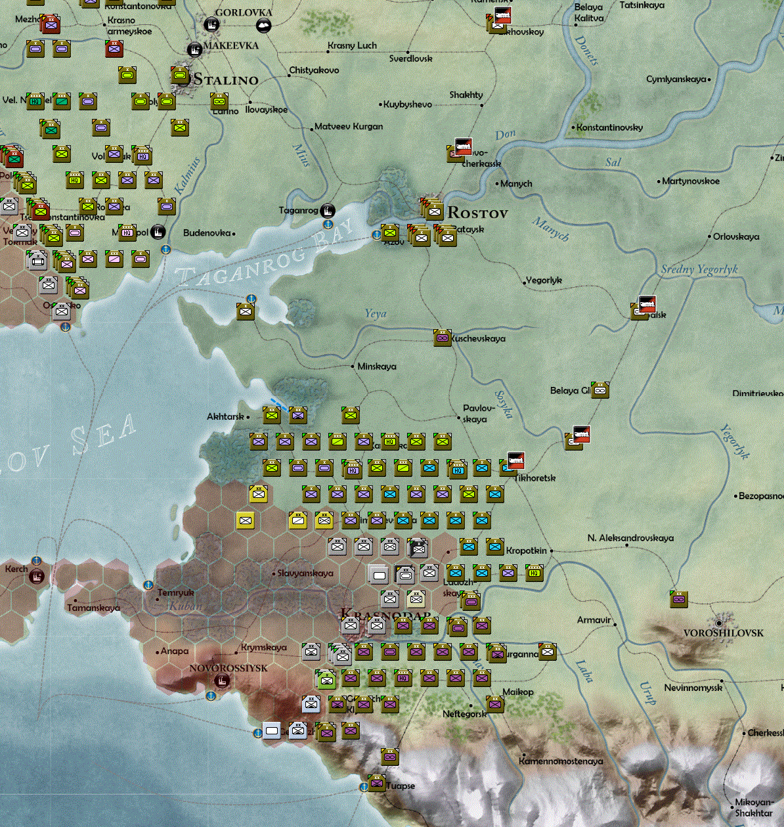The height and width of the screenshot is (827, 784).
Task: Click the Chistyakovo town label
Action: coord(315,70)
